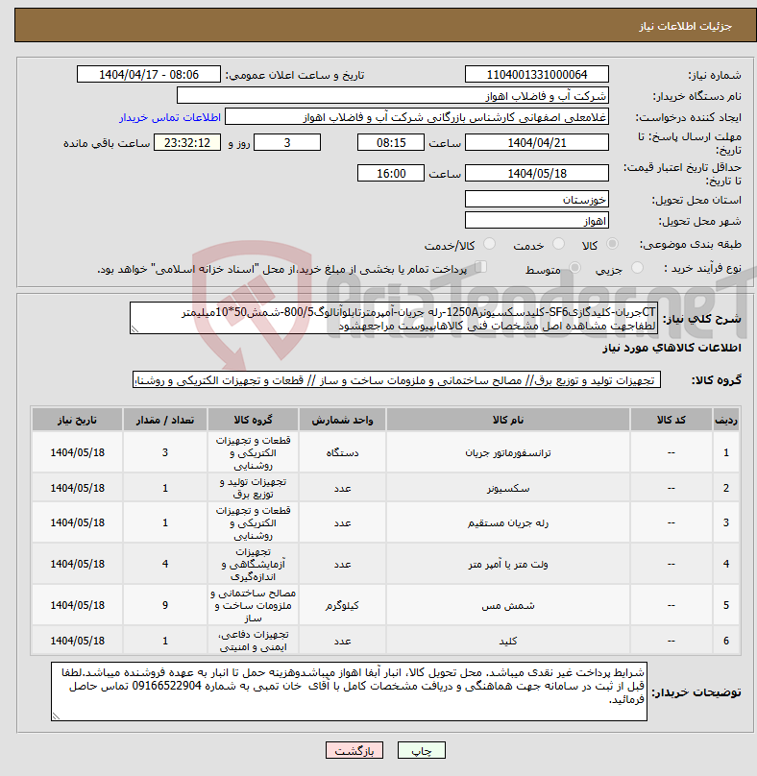Click the city field اهواز

coord(537,220)
